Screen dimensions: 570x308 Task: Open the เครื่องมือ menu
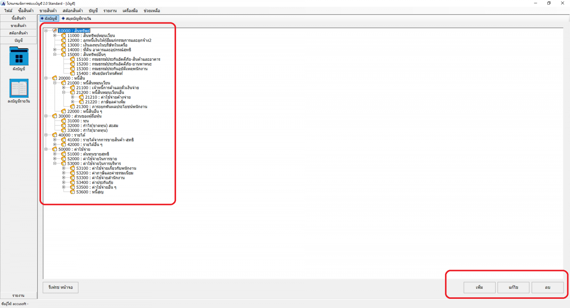point(130,11)
